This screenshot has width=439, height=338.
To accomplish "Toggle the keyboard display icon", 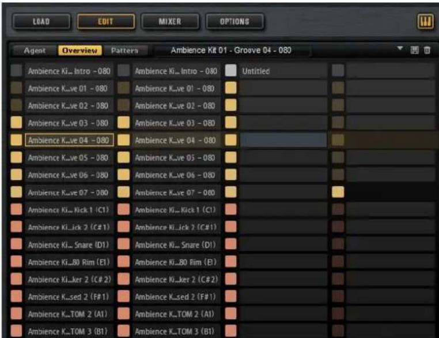I will [x=425, y=21].
